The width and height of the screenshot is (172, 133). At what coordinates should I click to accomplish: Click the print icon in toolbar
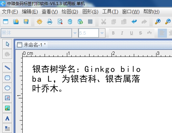point(50,22)
